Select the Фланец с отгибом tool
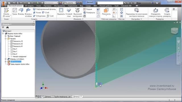182x102 pixels. tap(28, 12)
